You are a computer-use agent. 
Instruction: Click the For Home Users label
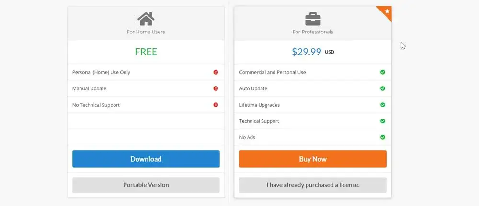146,32
